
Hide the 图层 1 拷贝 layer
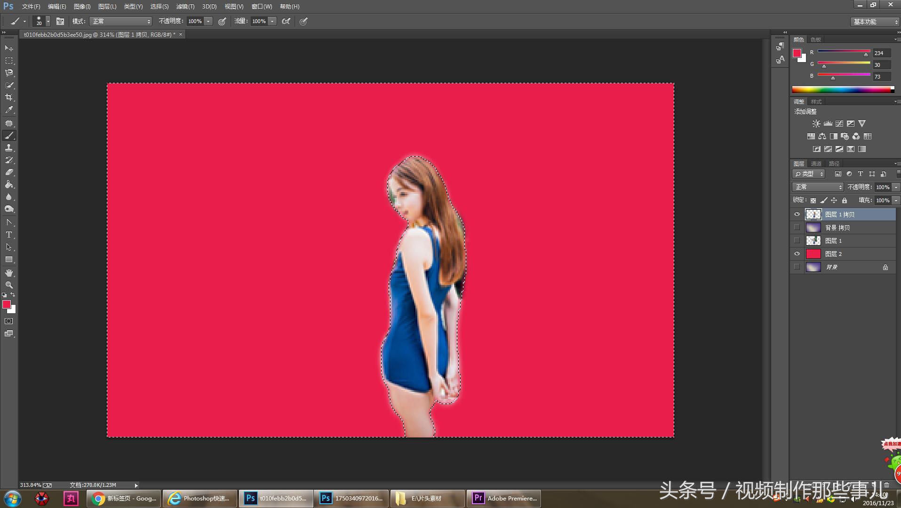click(x=797, y=214)
